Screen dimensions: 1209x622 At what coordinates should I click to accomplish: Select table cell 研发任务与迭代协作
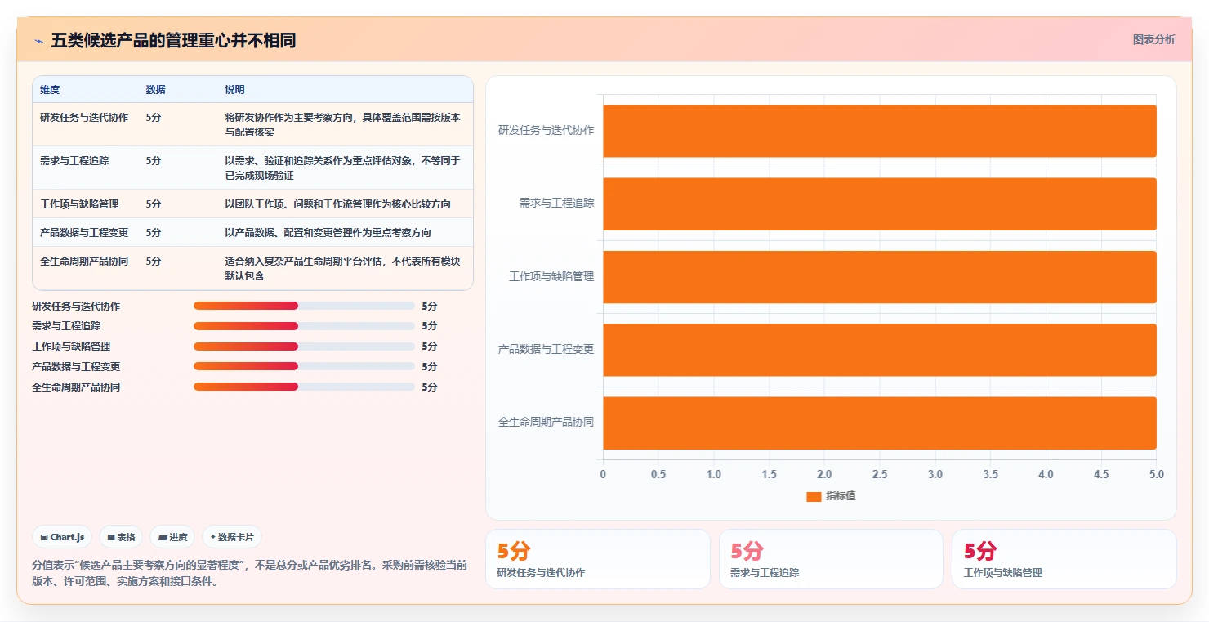coord(84,118)
